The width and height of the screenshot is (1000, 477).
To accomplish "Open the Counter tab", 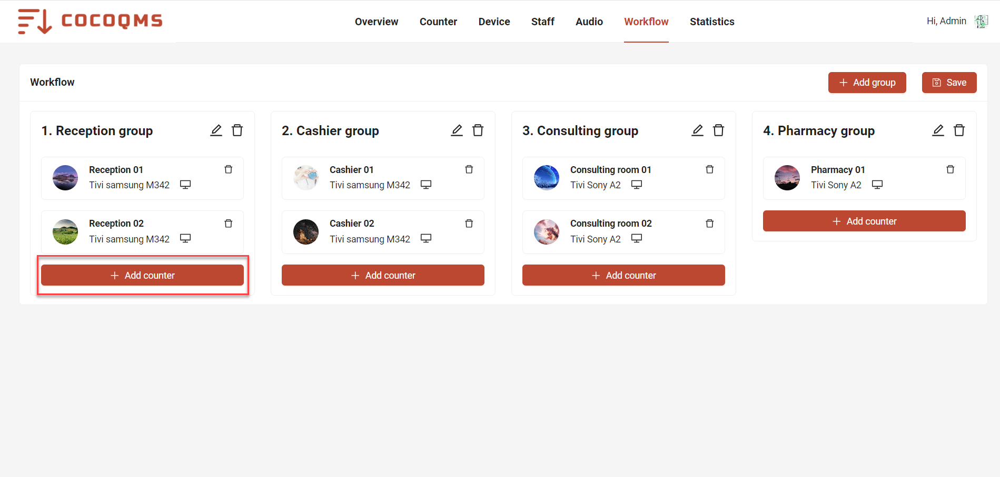I will 438,22.
